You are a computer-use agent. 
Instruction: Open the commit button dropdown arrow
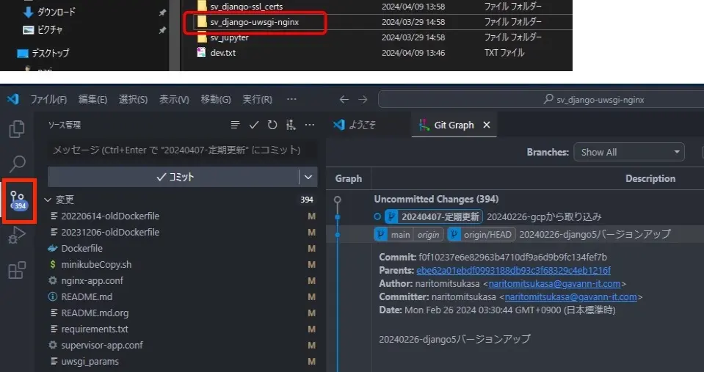pyautogui.click(x=308, y=178)
